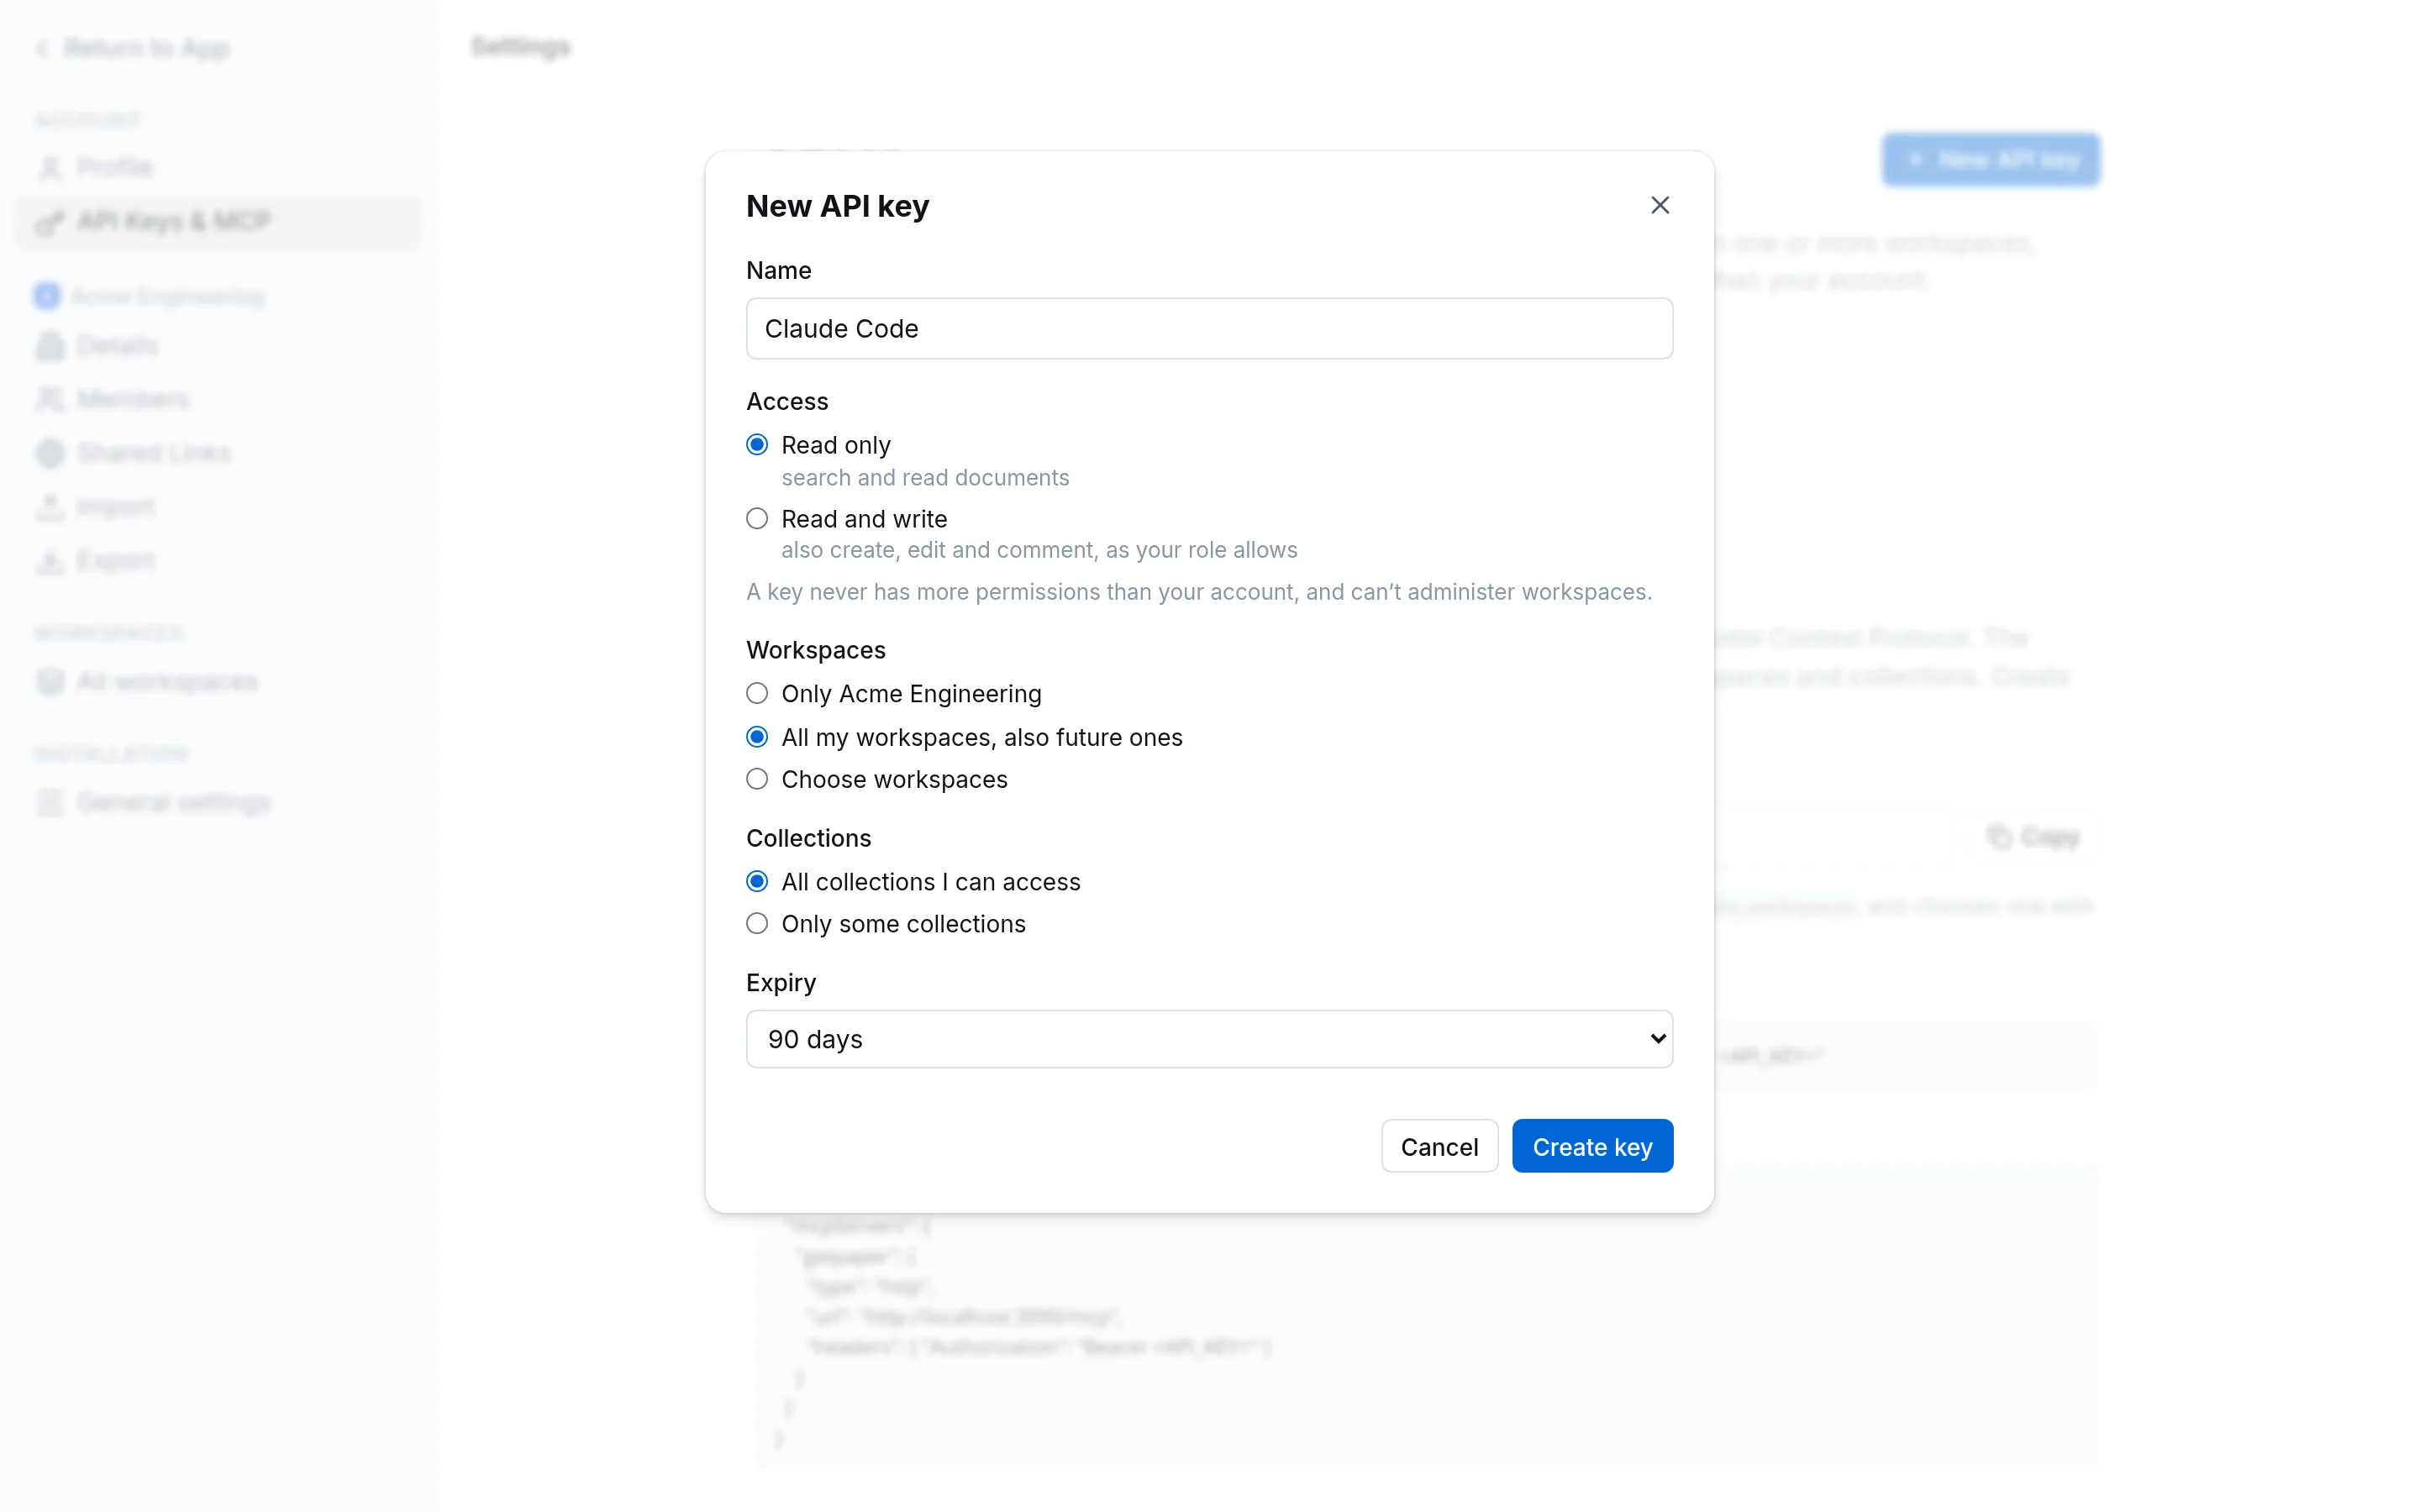Choose Only Acme Engineering workspace
Screen dimensions: 2420x1512
(x=757, y=693)
